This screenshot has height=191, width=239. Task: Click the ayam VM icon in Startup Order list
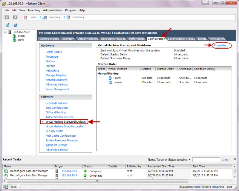110,82
